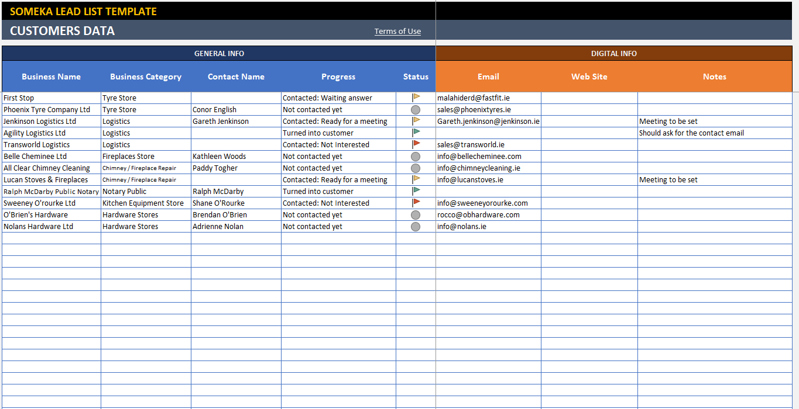Click the Business Name column header

pos(52,77)
